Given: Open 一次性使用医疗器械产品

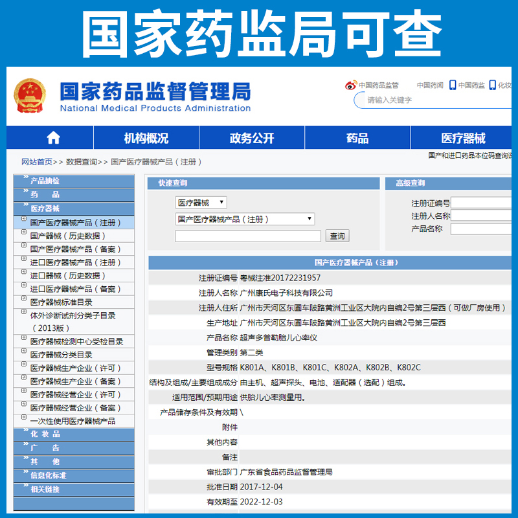Looking at the screenshot, I should (73, 422).
